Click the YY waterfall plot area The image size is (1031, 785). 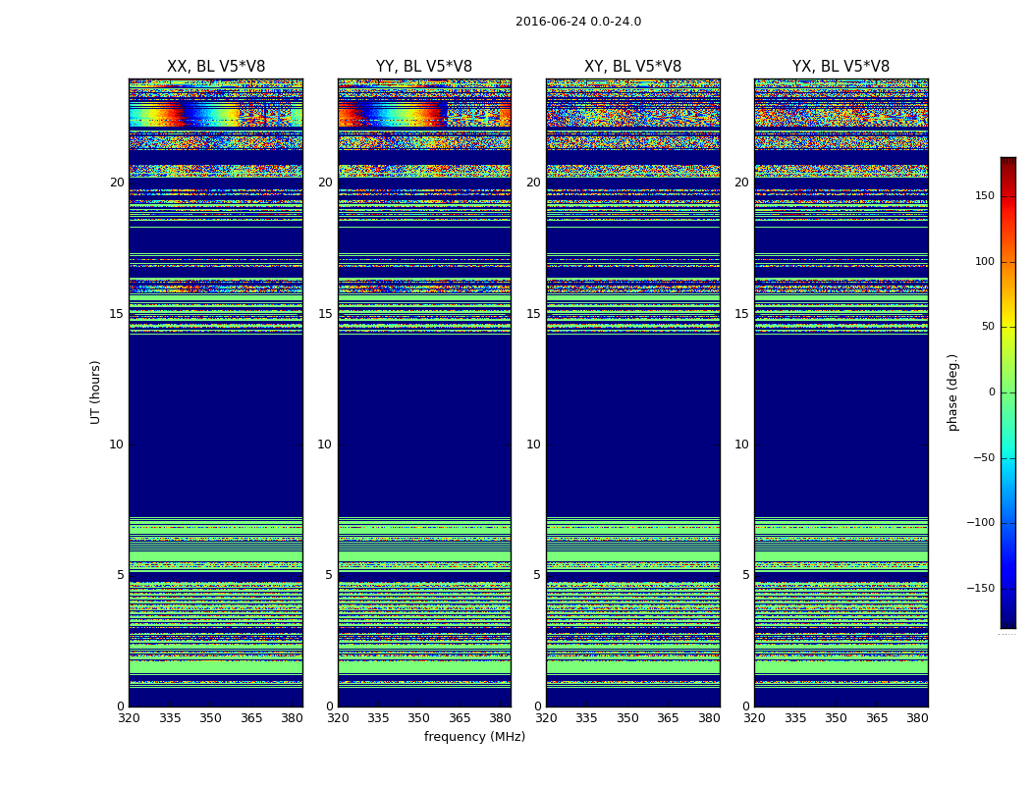pyautogui.click(x=424, y=392)
